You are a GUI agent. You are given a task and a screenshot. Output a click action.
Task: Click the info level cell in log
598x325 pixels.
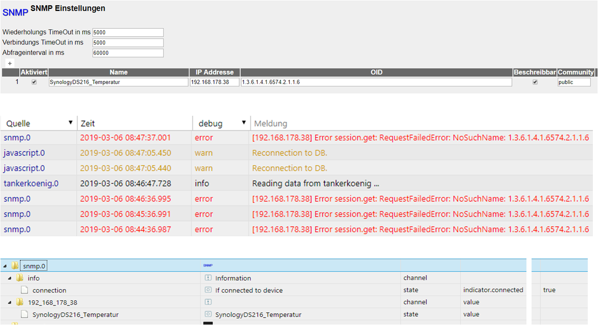pos(202,184)
